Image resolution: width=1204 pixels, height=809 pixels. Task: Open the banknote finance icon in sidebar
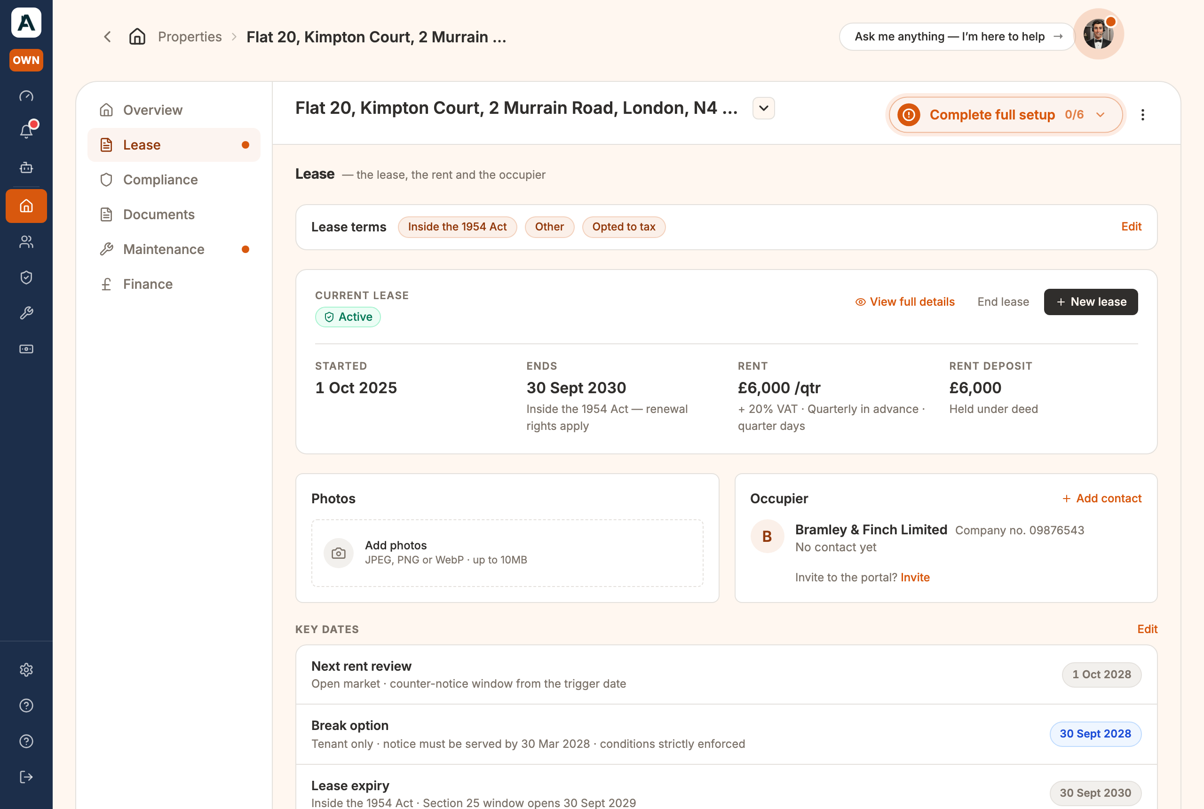coord(26,349)
